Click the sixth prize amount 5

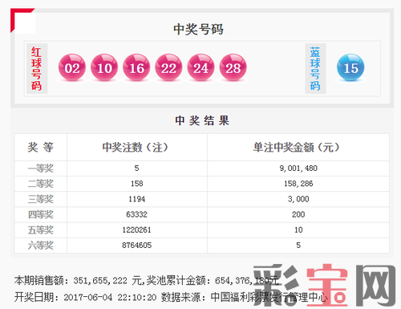(298, 246)
